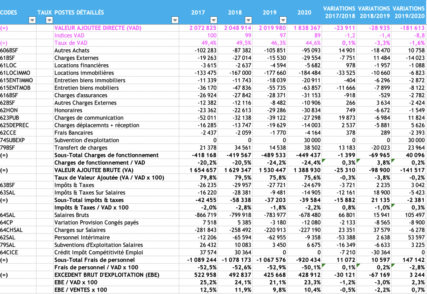This screenshot has height=294, width=427.
Task: Select the VALEUR AJOUTEE DIRECTE (VAD) label cell
Action: point(98,28)
